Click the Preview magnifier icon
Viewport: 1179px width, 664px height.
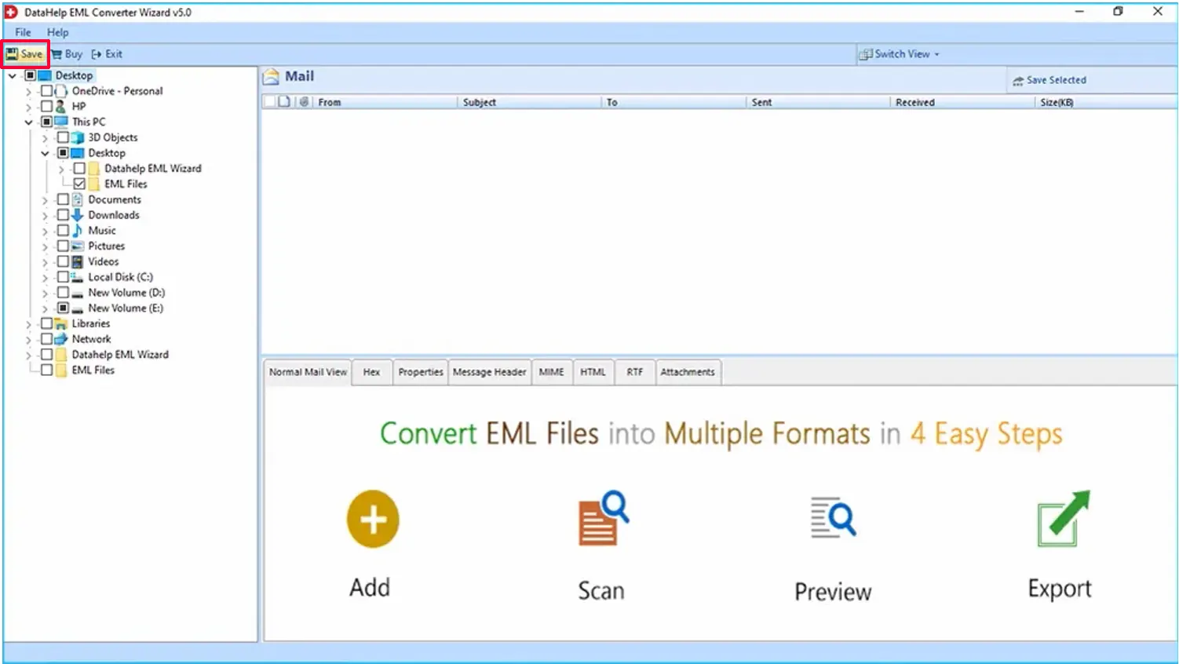pyautogui.click(x=833, y=518)
